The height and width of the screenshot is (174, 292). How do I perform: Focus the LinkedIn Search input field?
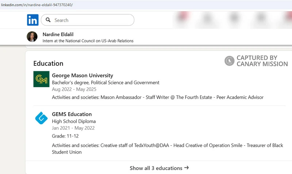[x=88, y=20]
